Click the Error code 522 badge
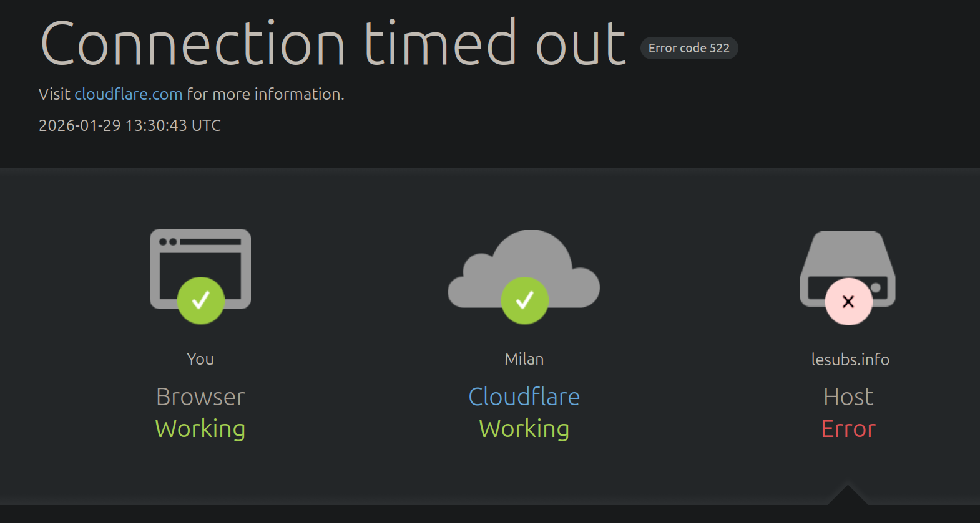This screenshot has height=523, width=980. pyautogui.click(x=688, y=48)
